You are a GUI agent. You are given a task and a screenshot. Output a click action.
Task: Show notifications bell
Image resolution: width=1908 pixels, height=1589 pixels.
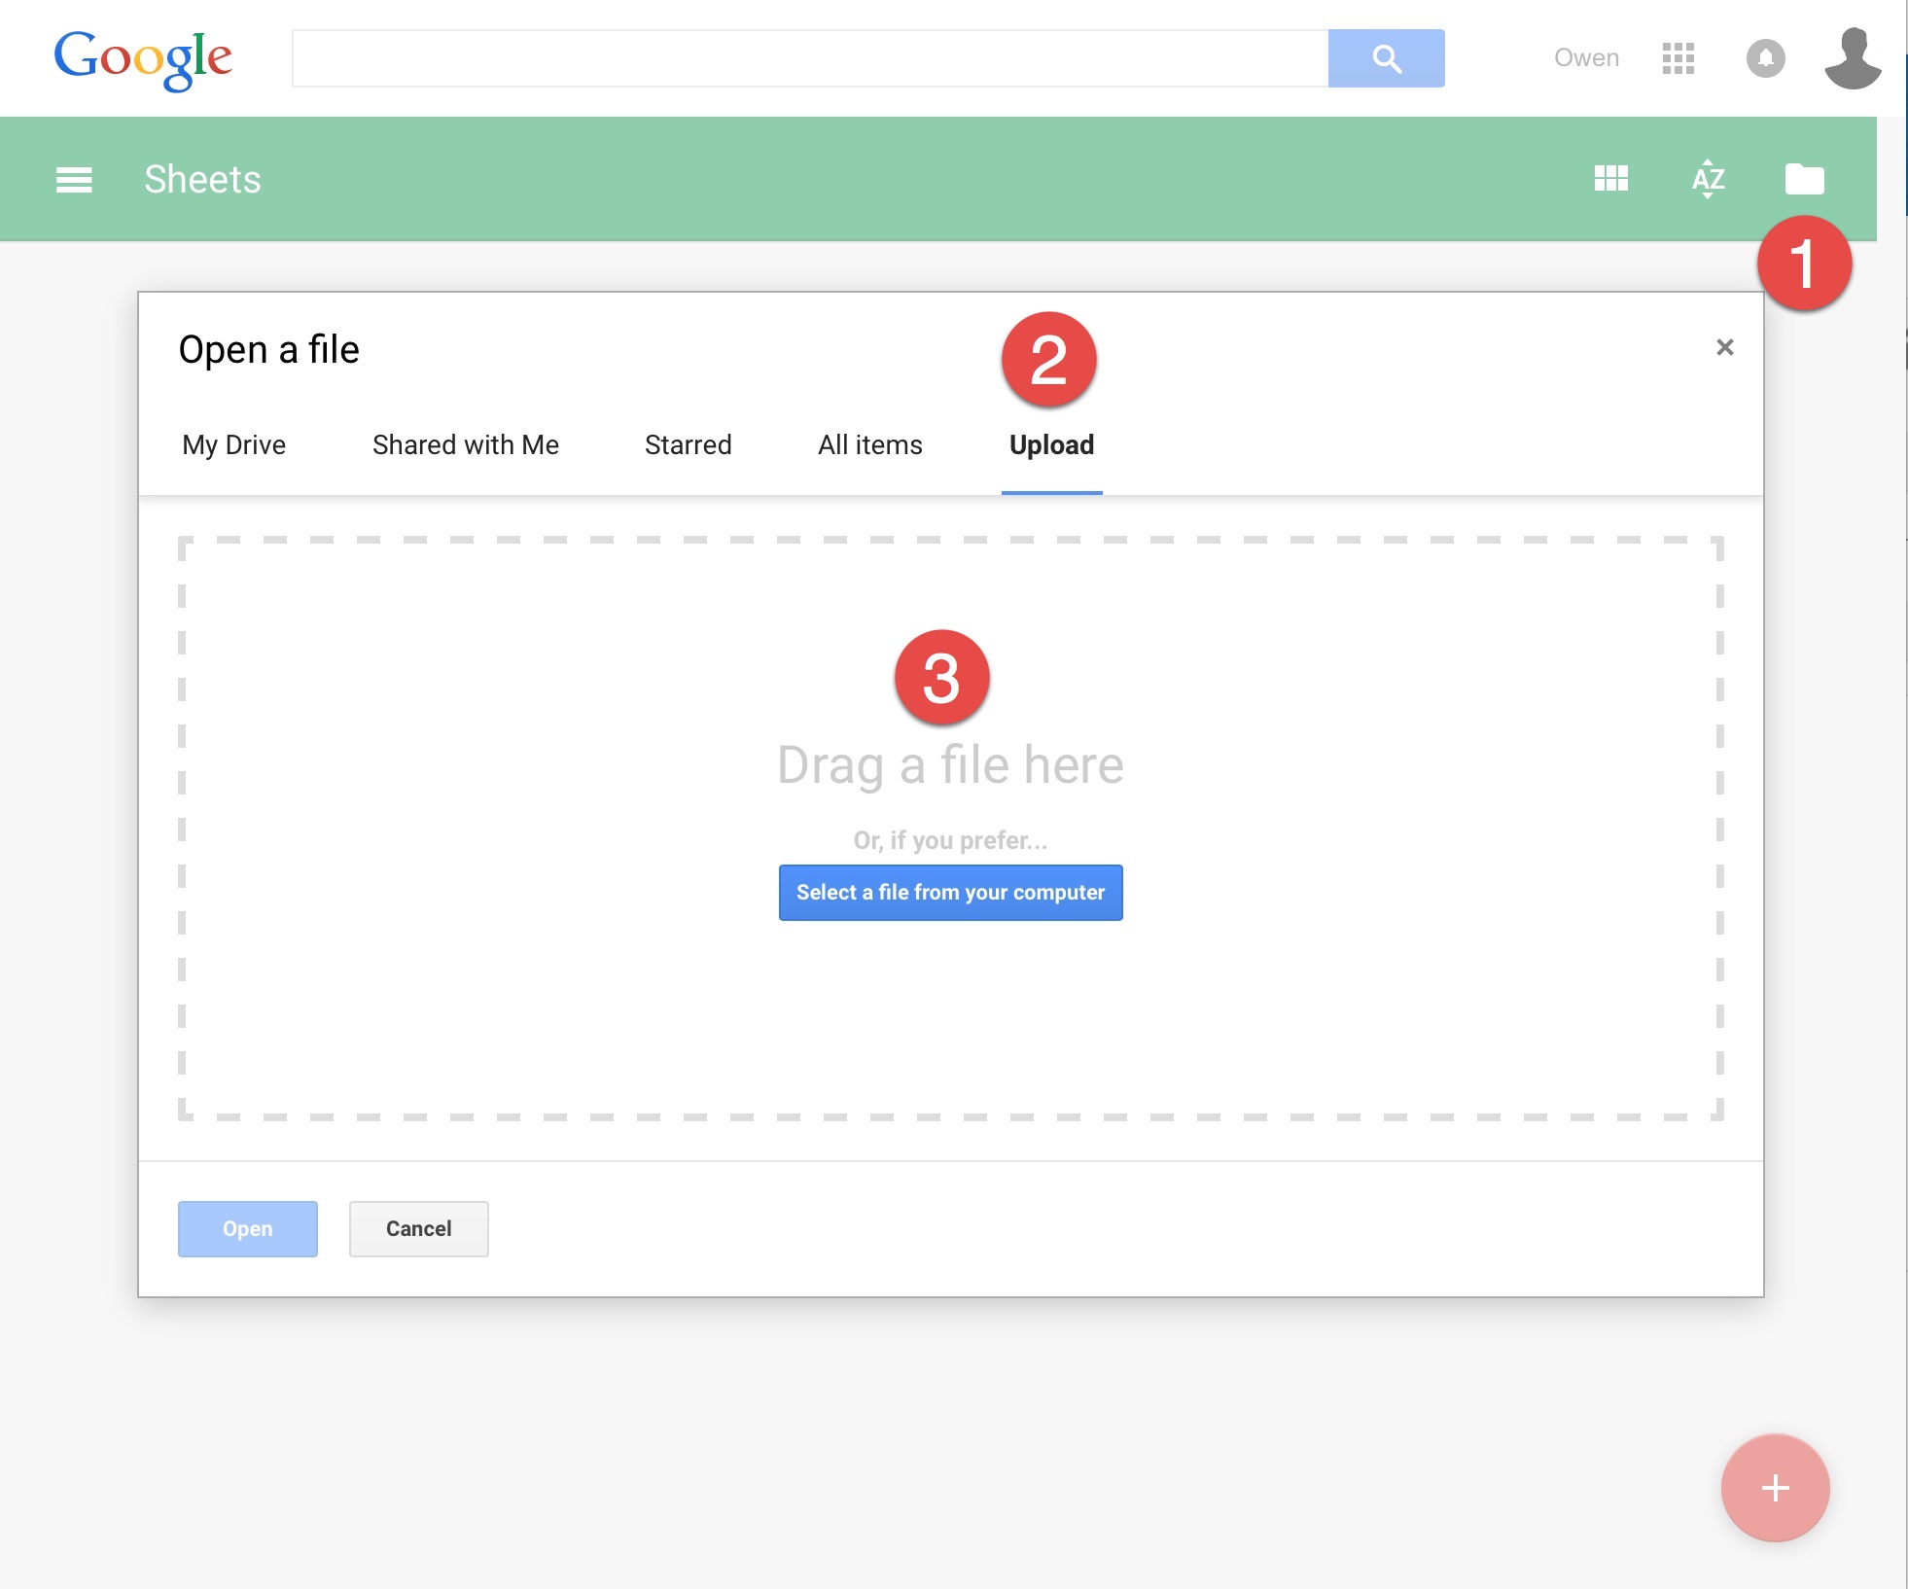1765,58
